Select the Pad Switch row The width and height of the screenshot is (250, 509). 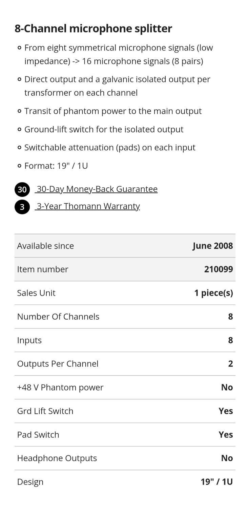(125, 435)
